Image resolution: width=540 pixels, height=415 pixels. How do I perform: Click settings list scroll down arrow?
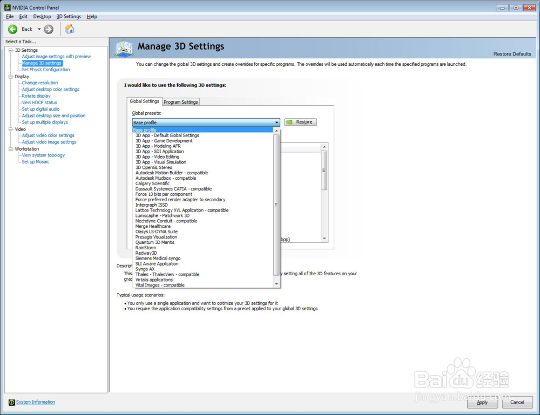[x=324, y=239]
